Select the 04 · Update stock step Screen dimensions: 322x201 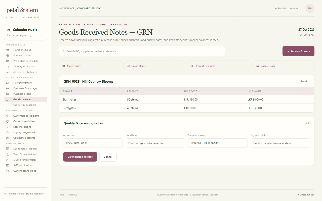coord(284,66)
